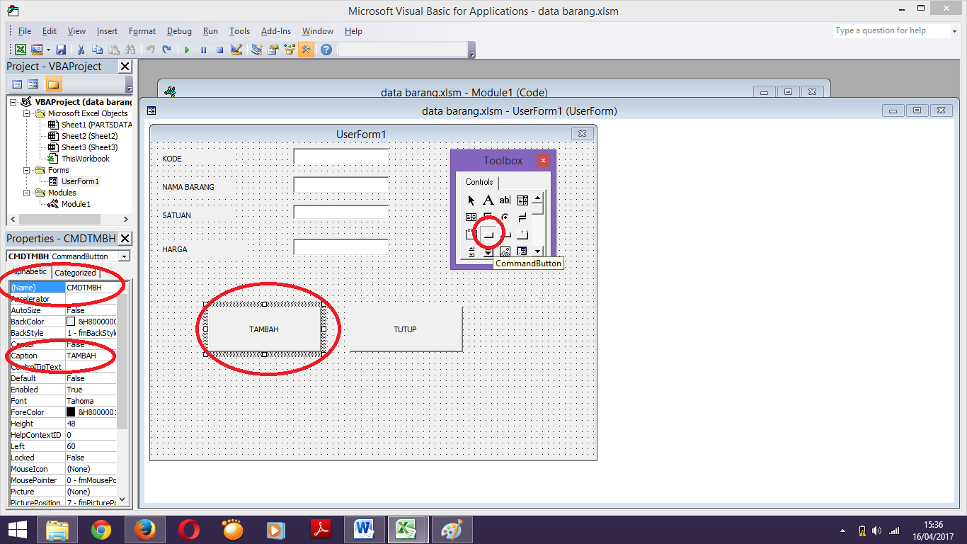
Task: Click the Run Sub/UserForm toolbar icon
Action: coord(187,50)
